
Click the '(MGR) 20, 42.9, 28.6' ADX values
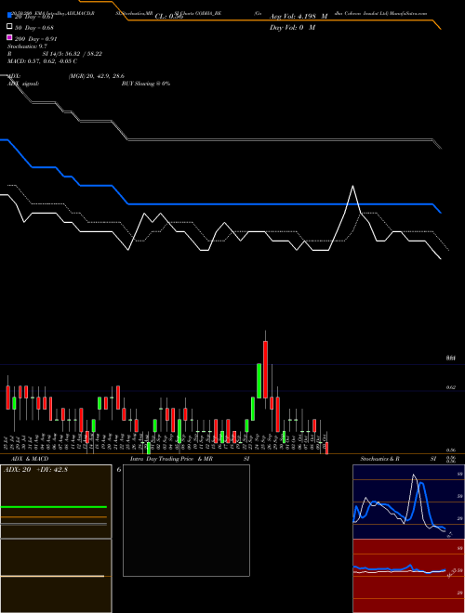(x=97, y=76)
